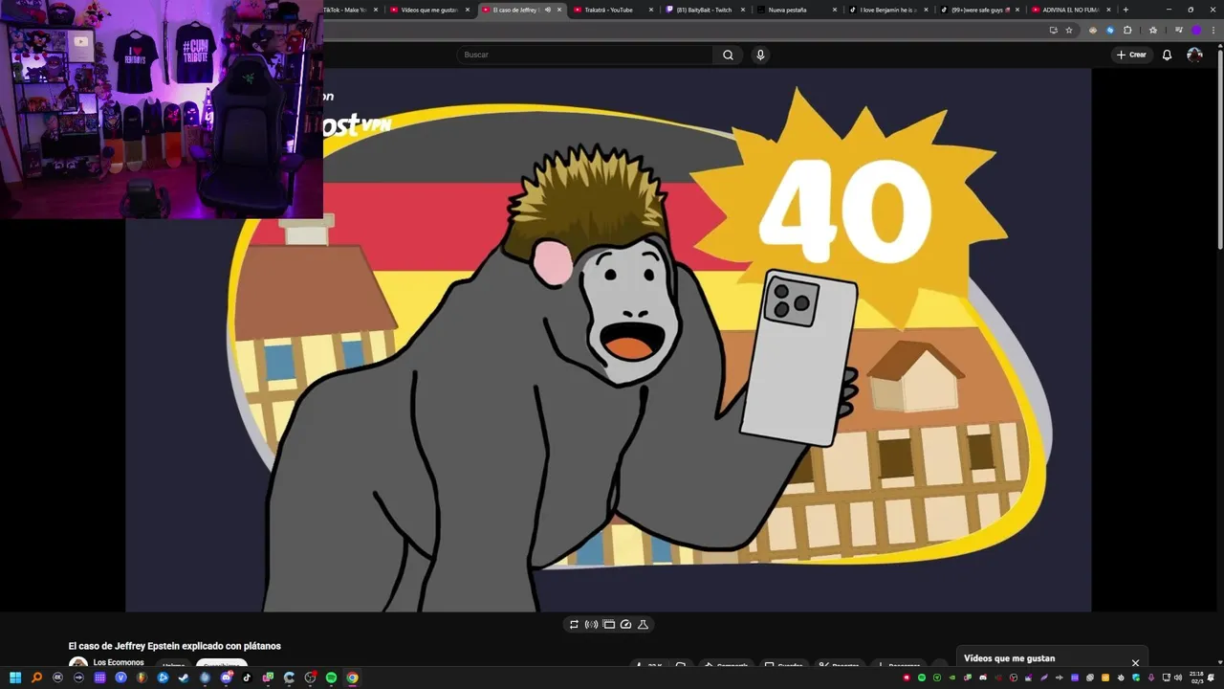Bookmark this page with star icon
Viewport: 1224px width, 689px height.
point(1069,30)
